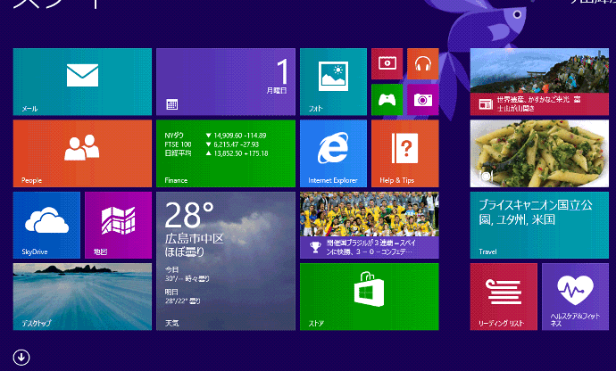Click the NYダウ stock row in Finance

pos(215,136)
